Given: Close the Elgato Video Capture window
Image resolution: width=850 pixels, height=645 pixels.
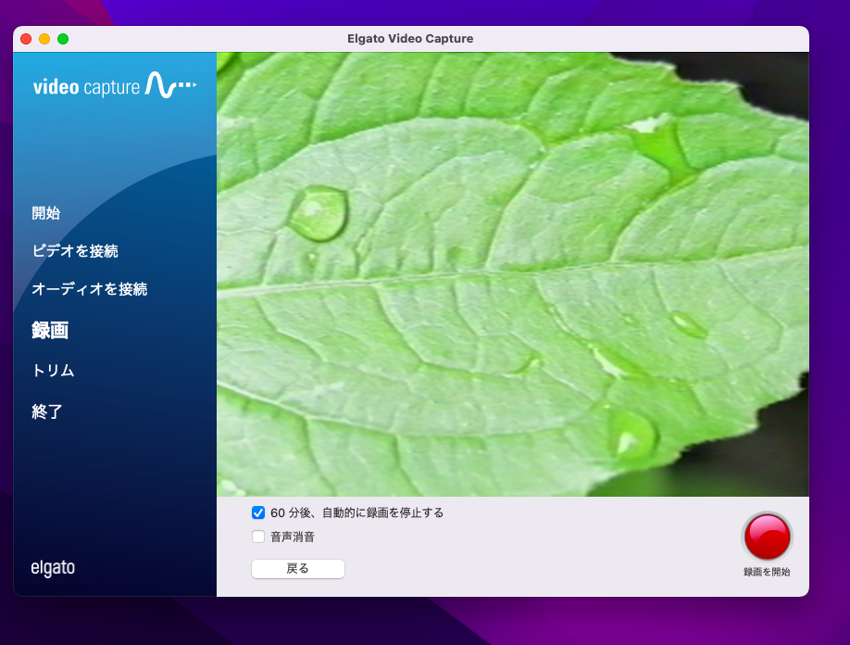Looking at the screenshot, I should (x=26, y=39).
